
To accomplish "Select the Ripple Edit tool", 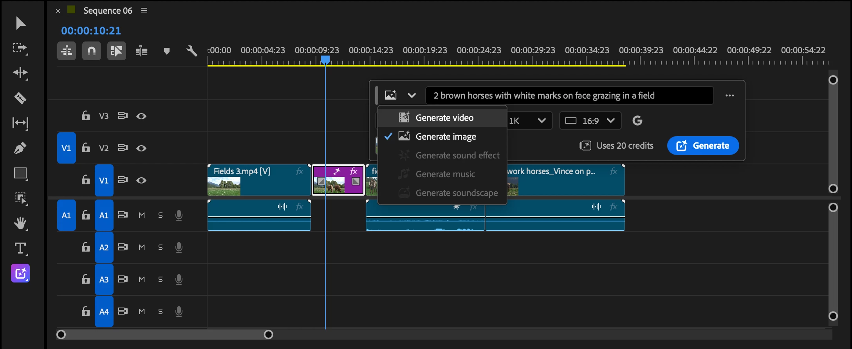I will tap(20, 73).
